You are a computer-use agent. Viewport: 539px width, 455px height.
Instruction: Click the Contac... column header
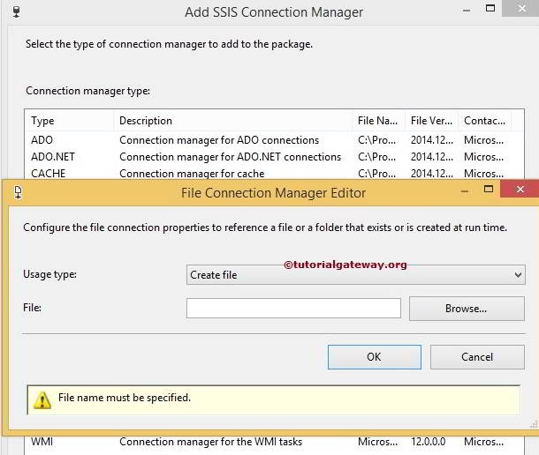click(485, 121)
